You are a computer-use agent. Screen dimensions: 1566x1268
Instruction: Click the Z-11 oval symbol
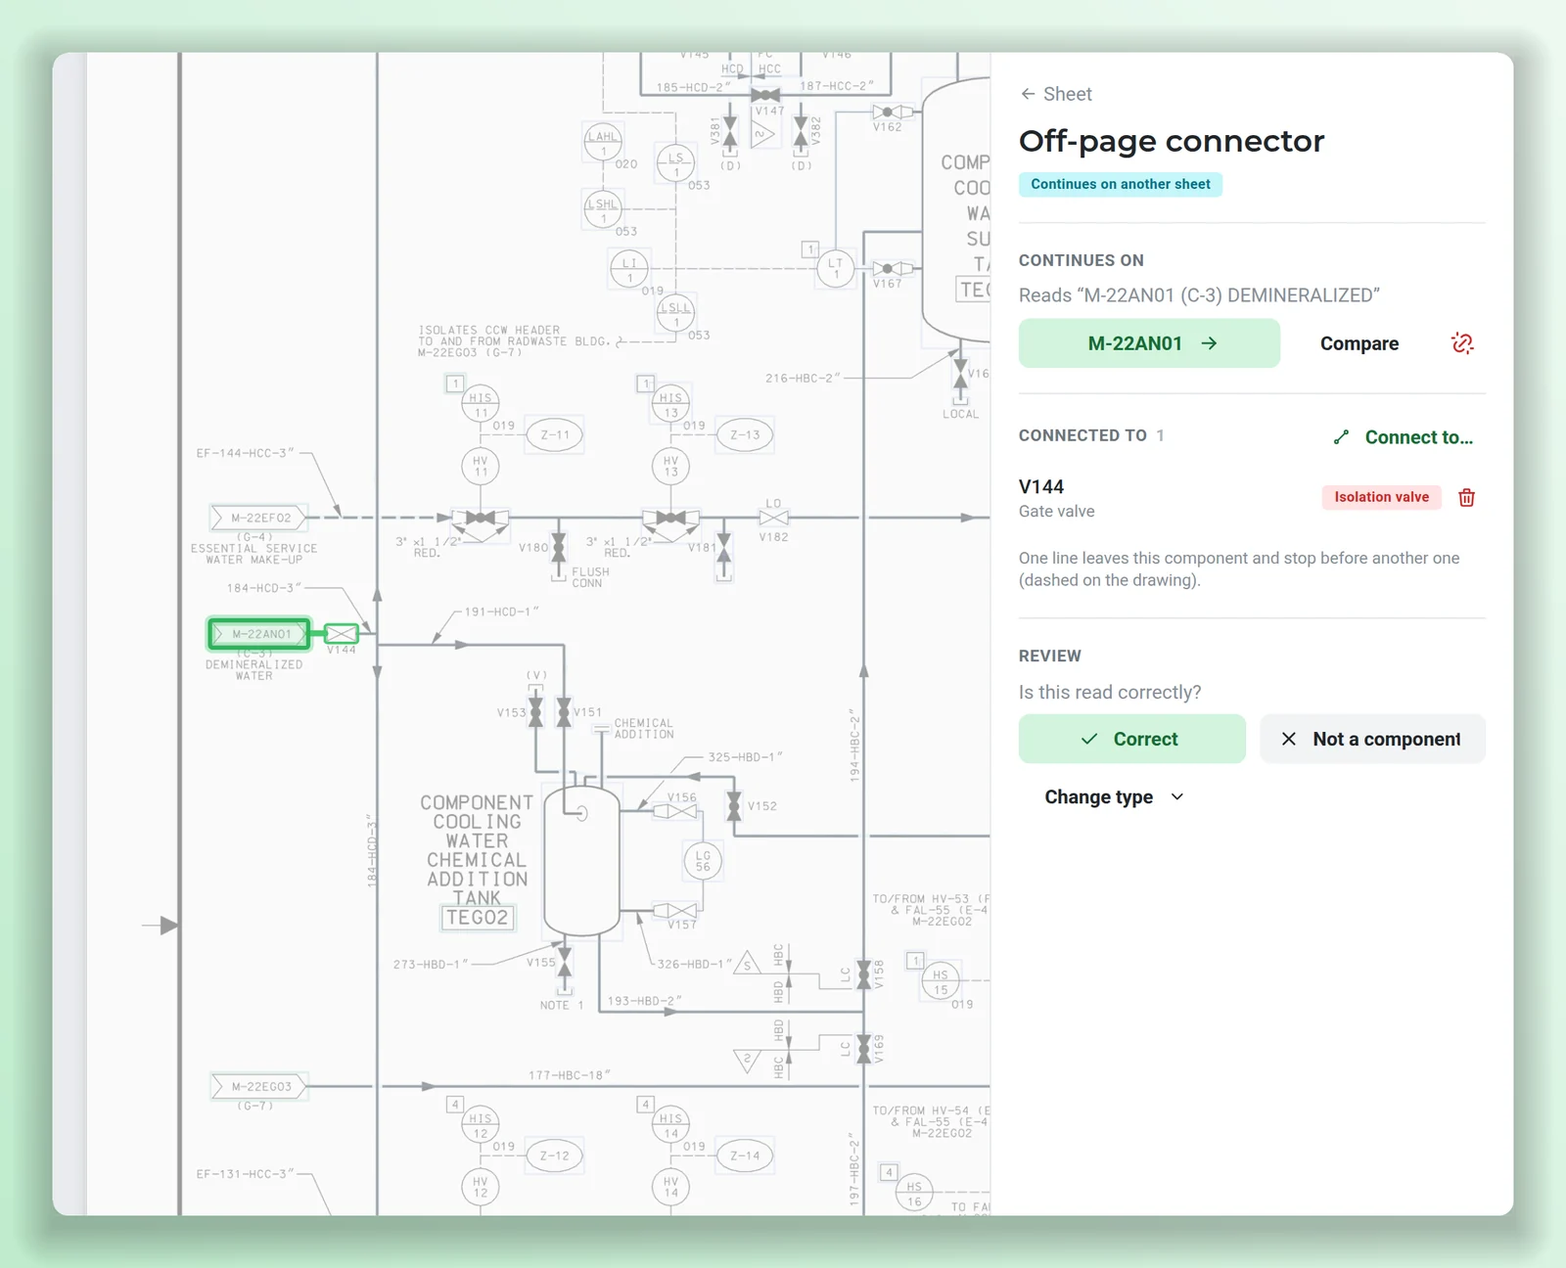click(x=555, y=435)
